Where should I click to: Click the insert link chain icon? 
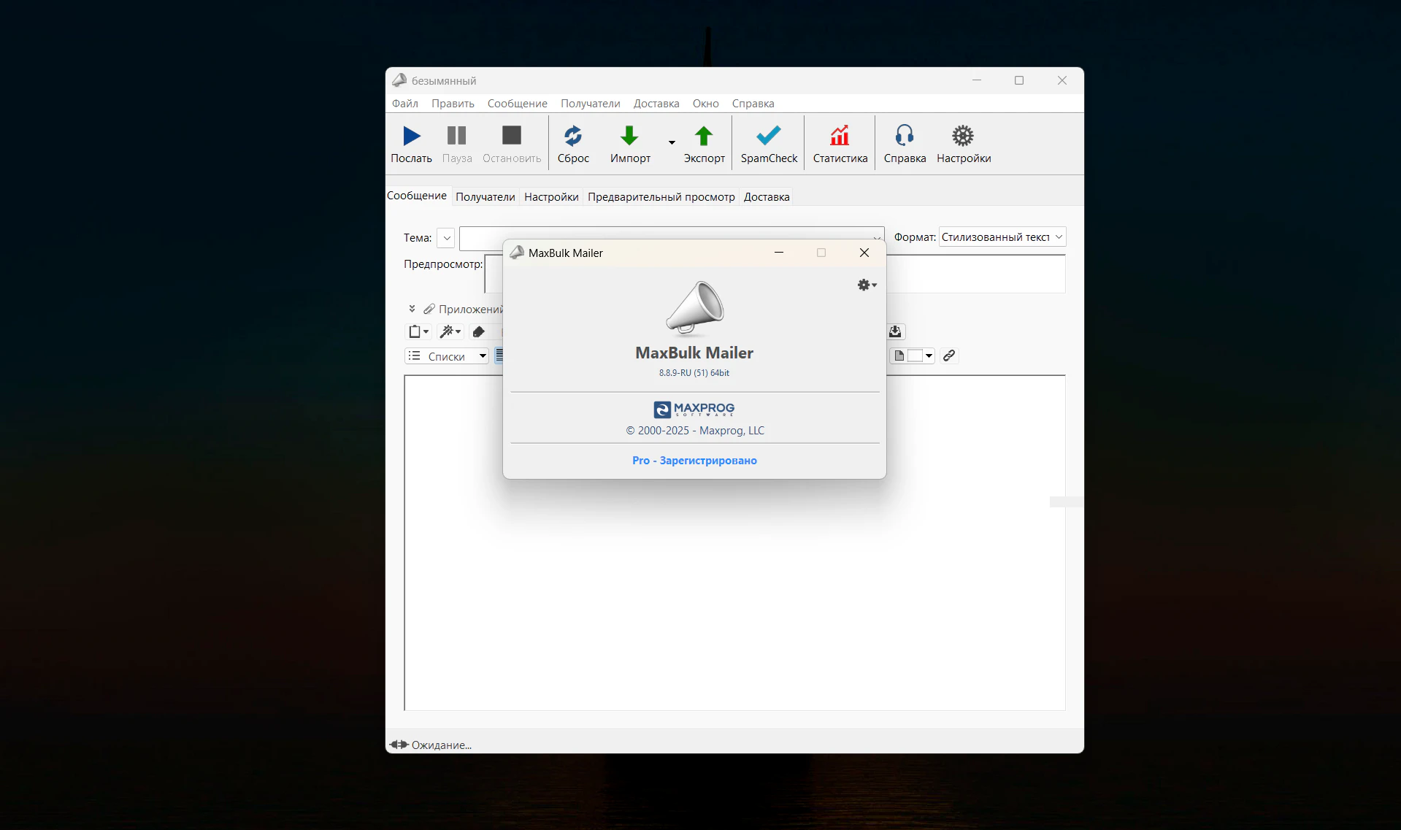[x=948, y=356]
